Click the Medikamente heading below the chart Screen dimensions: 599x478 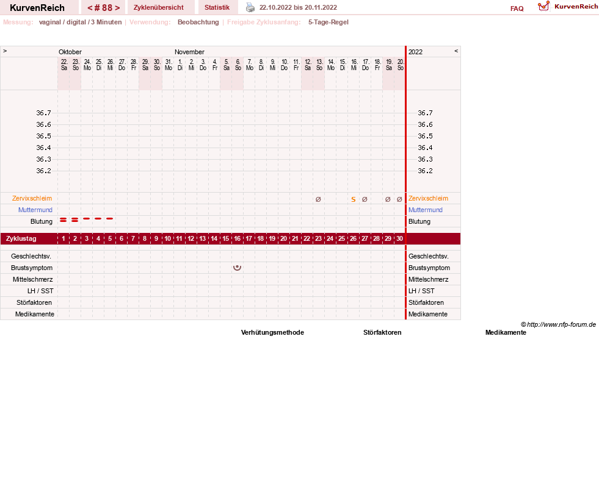[506, 333]
